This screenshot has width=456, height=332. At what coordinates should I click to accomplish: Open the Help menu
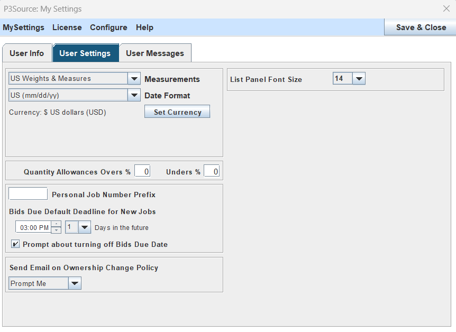tap(144, 27)
